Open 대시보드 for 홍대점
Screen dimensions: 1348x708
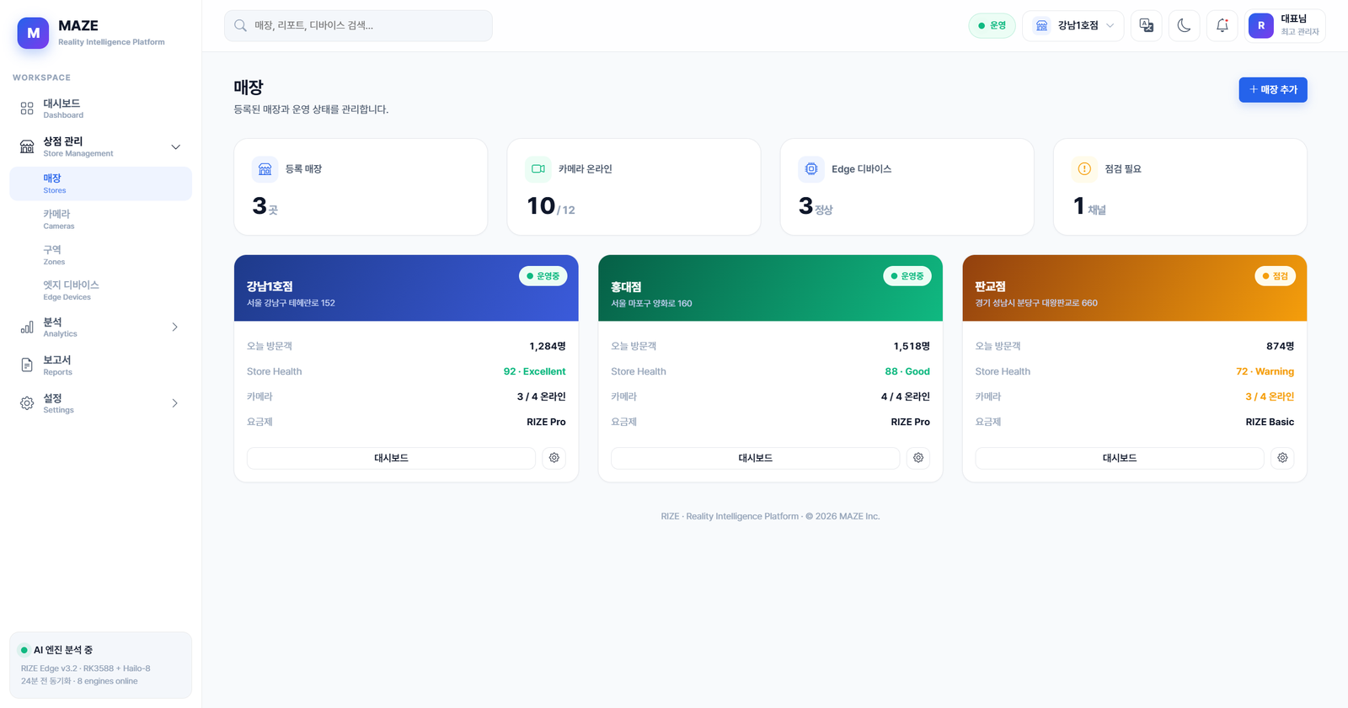coord(756,458)
